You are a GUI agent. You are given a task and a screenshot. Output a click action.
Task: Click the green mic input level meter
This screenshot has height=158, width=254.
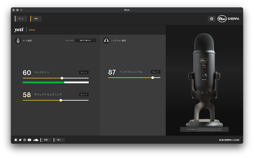point(56,82)
